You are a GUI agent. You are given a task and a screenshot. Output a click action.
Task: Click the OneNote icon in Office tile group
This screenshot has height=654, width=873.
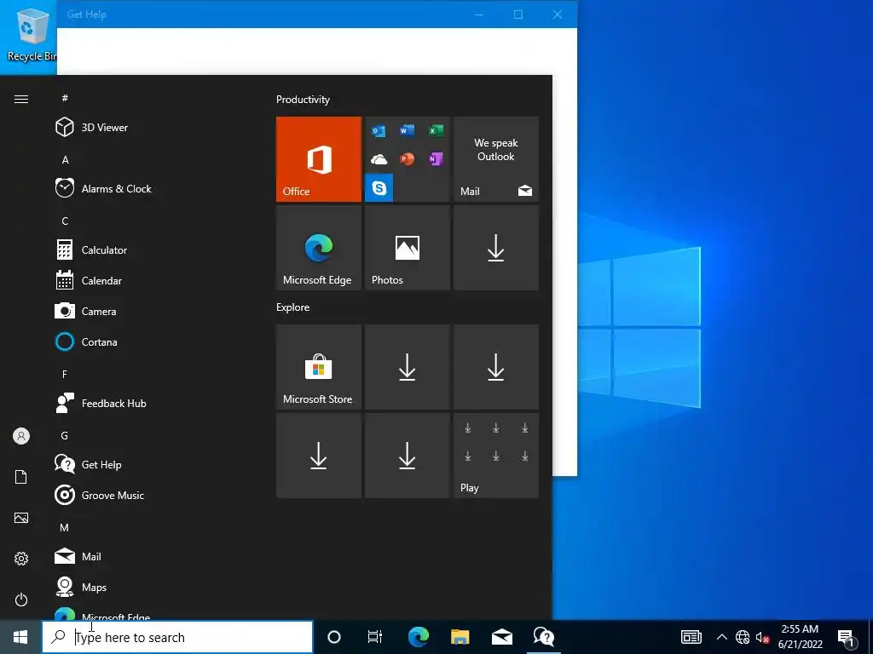[x=436, y=159]
